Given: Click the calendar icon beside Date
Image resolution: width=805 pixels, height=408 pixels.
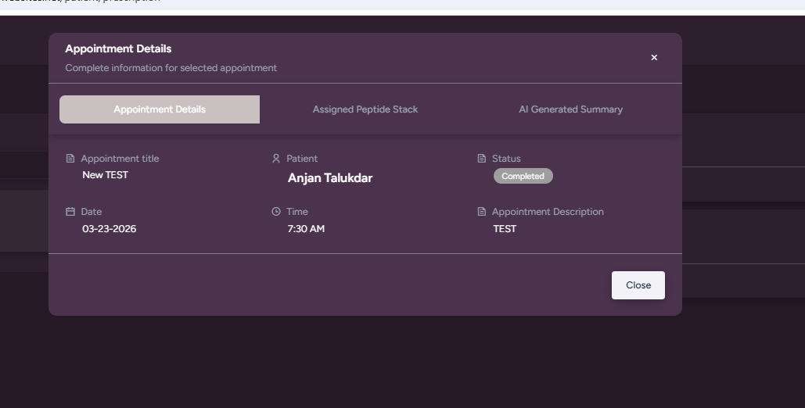Looking at the screenshot, I should (70, 212).
